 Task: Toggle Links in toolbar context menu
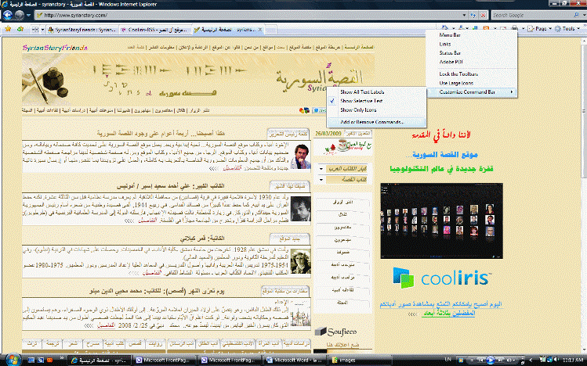pyautogui.click(x=472, y=44)
